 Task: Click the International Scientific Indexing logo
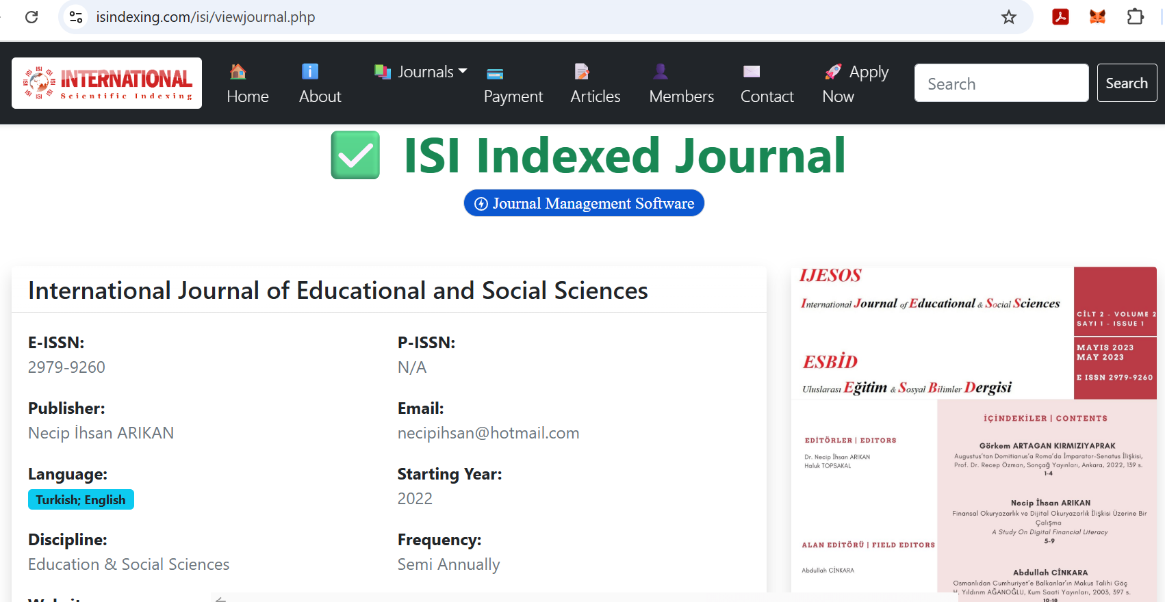pyautogui.click(x=107, y=83)
